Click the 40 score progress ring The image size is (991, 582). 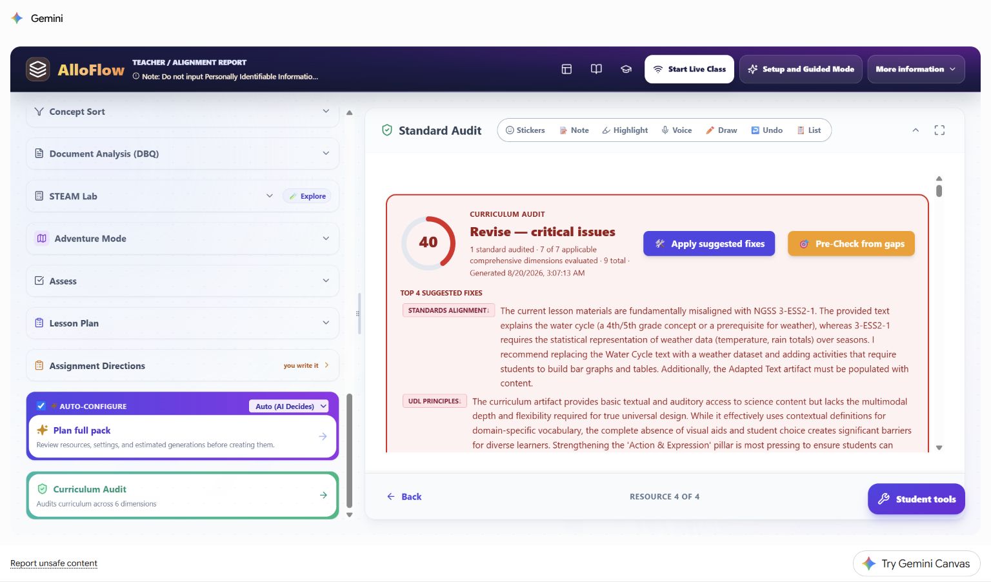coord(428,243)
